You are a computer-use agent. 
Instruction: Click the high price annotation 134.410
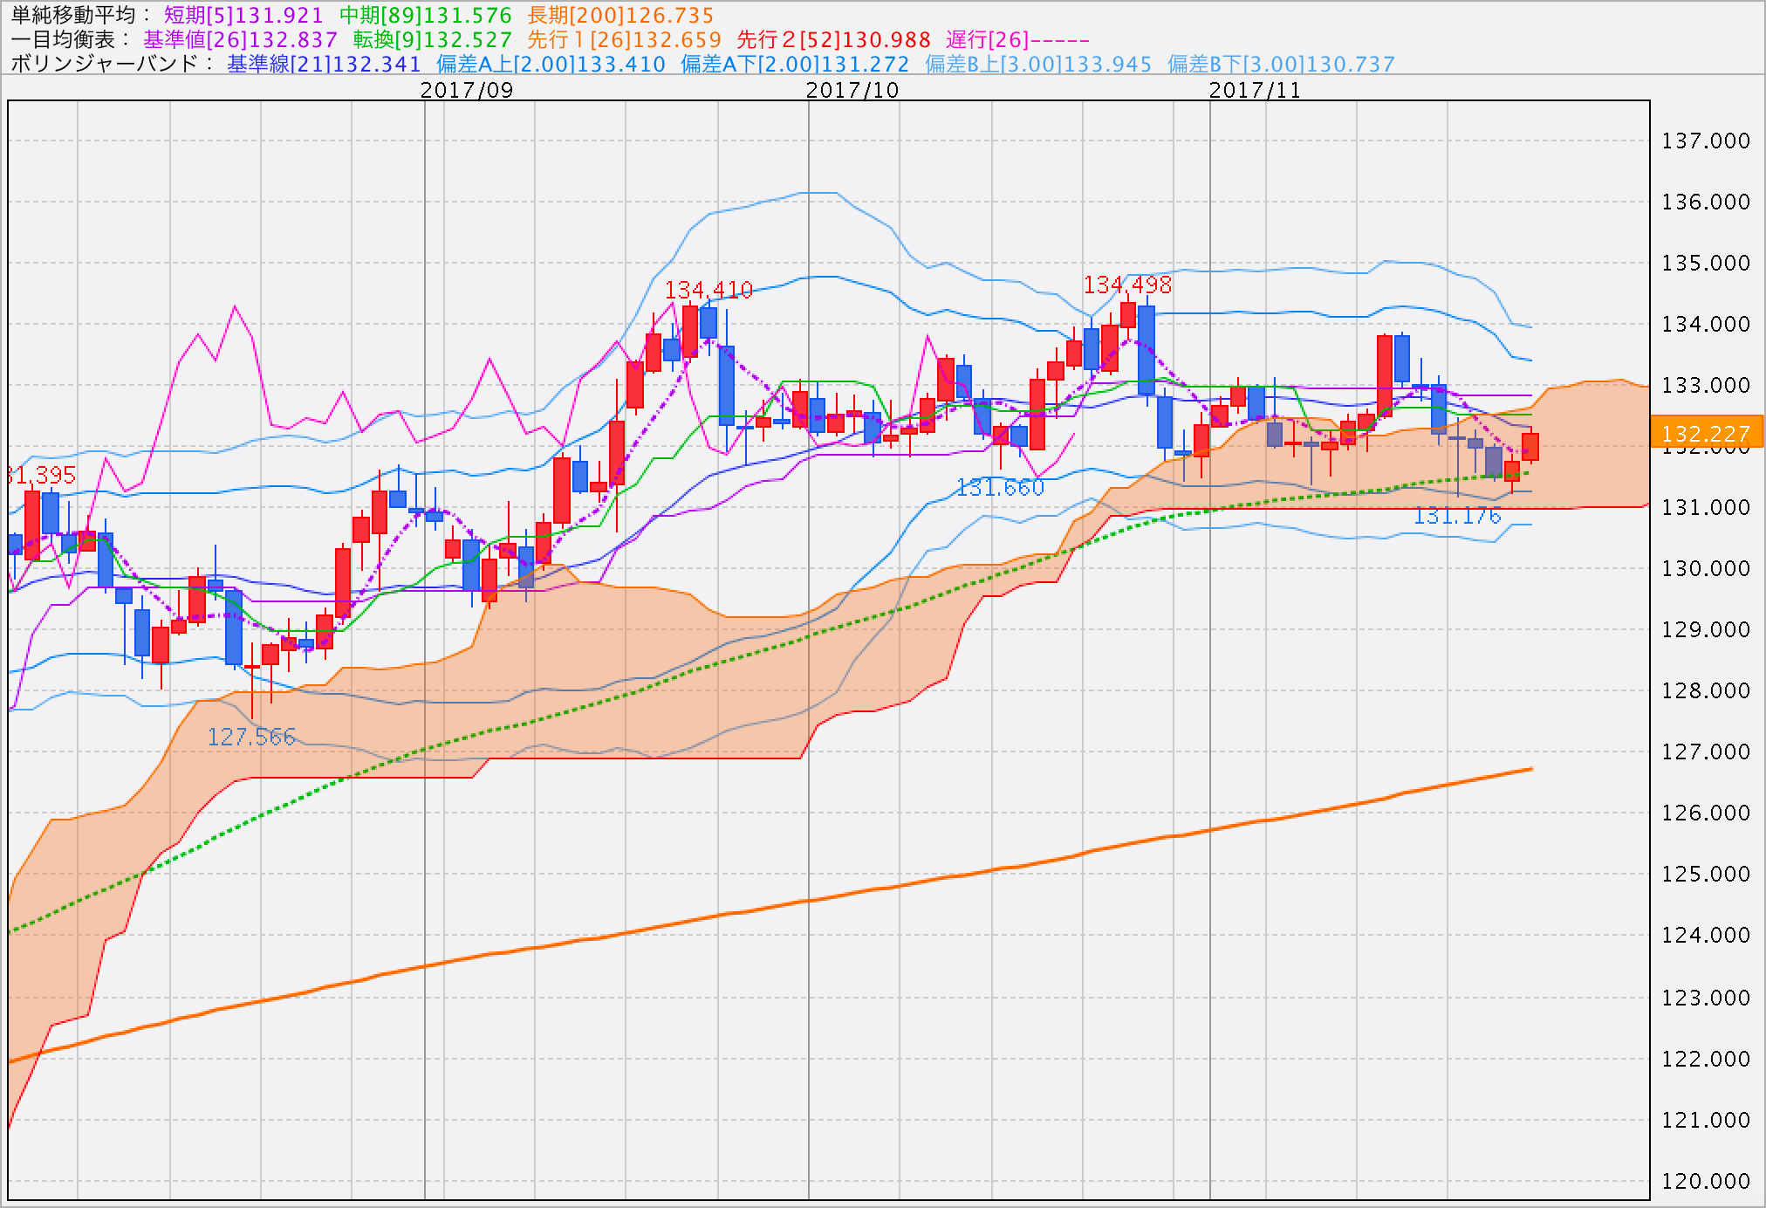708,290
